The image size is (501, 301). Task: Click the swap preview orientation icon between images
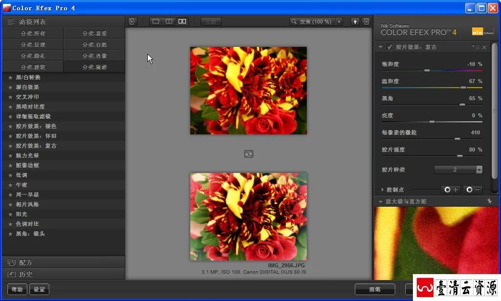(249, 154)
